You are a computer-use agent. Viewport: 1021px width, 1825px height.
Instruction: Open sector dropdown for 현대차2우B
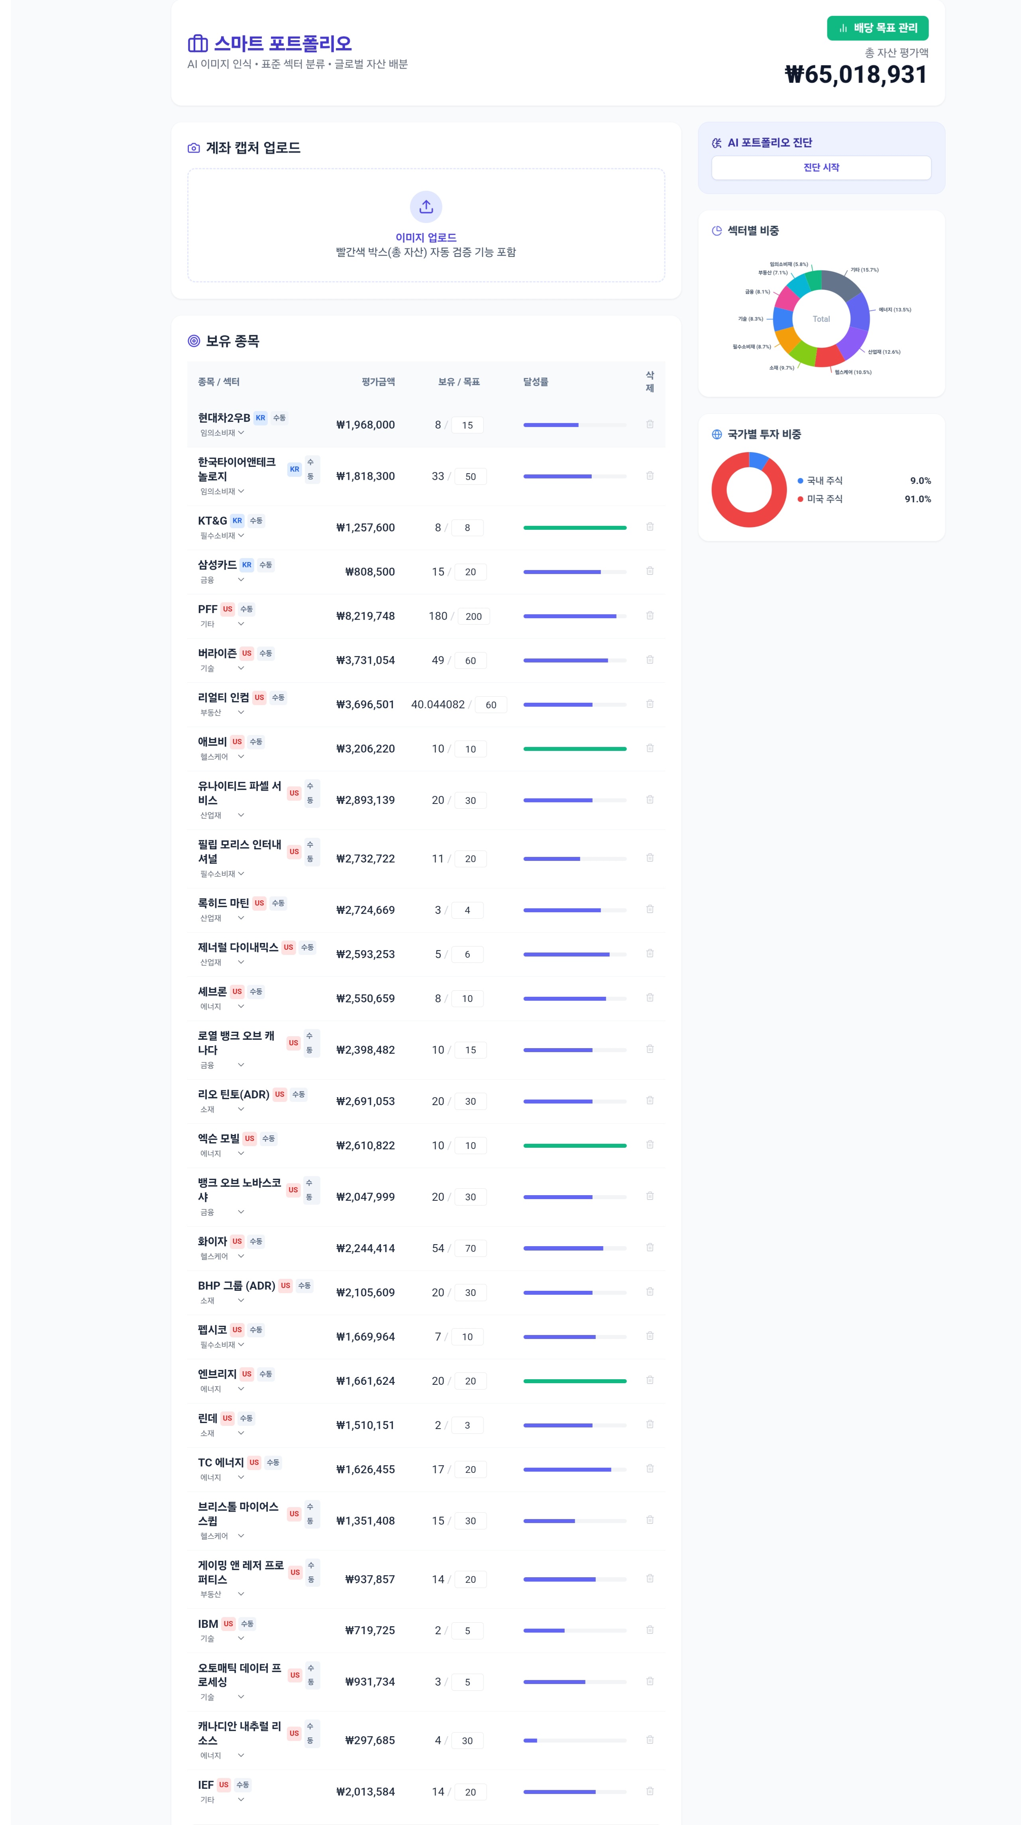[222, 433]
